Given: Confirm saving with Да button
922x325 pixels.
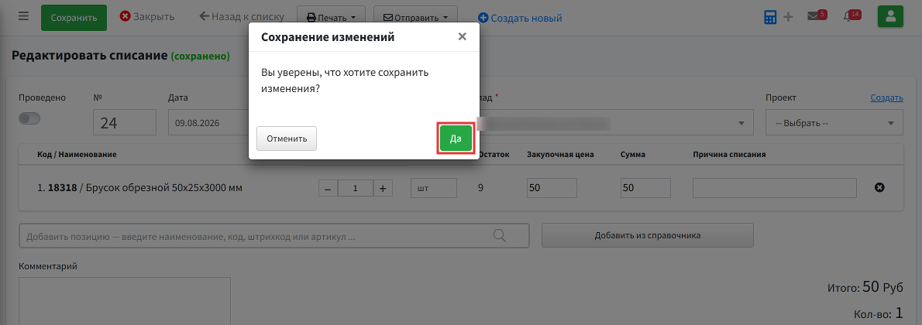Looking at the screenshot, I should 456,139.
